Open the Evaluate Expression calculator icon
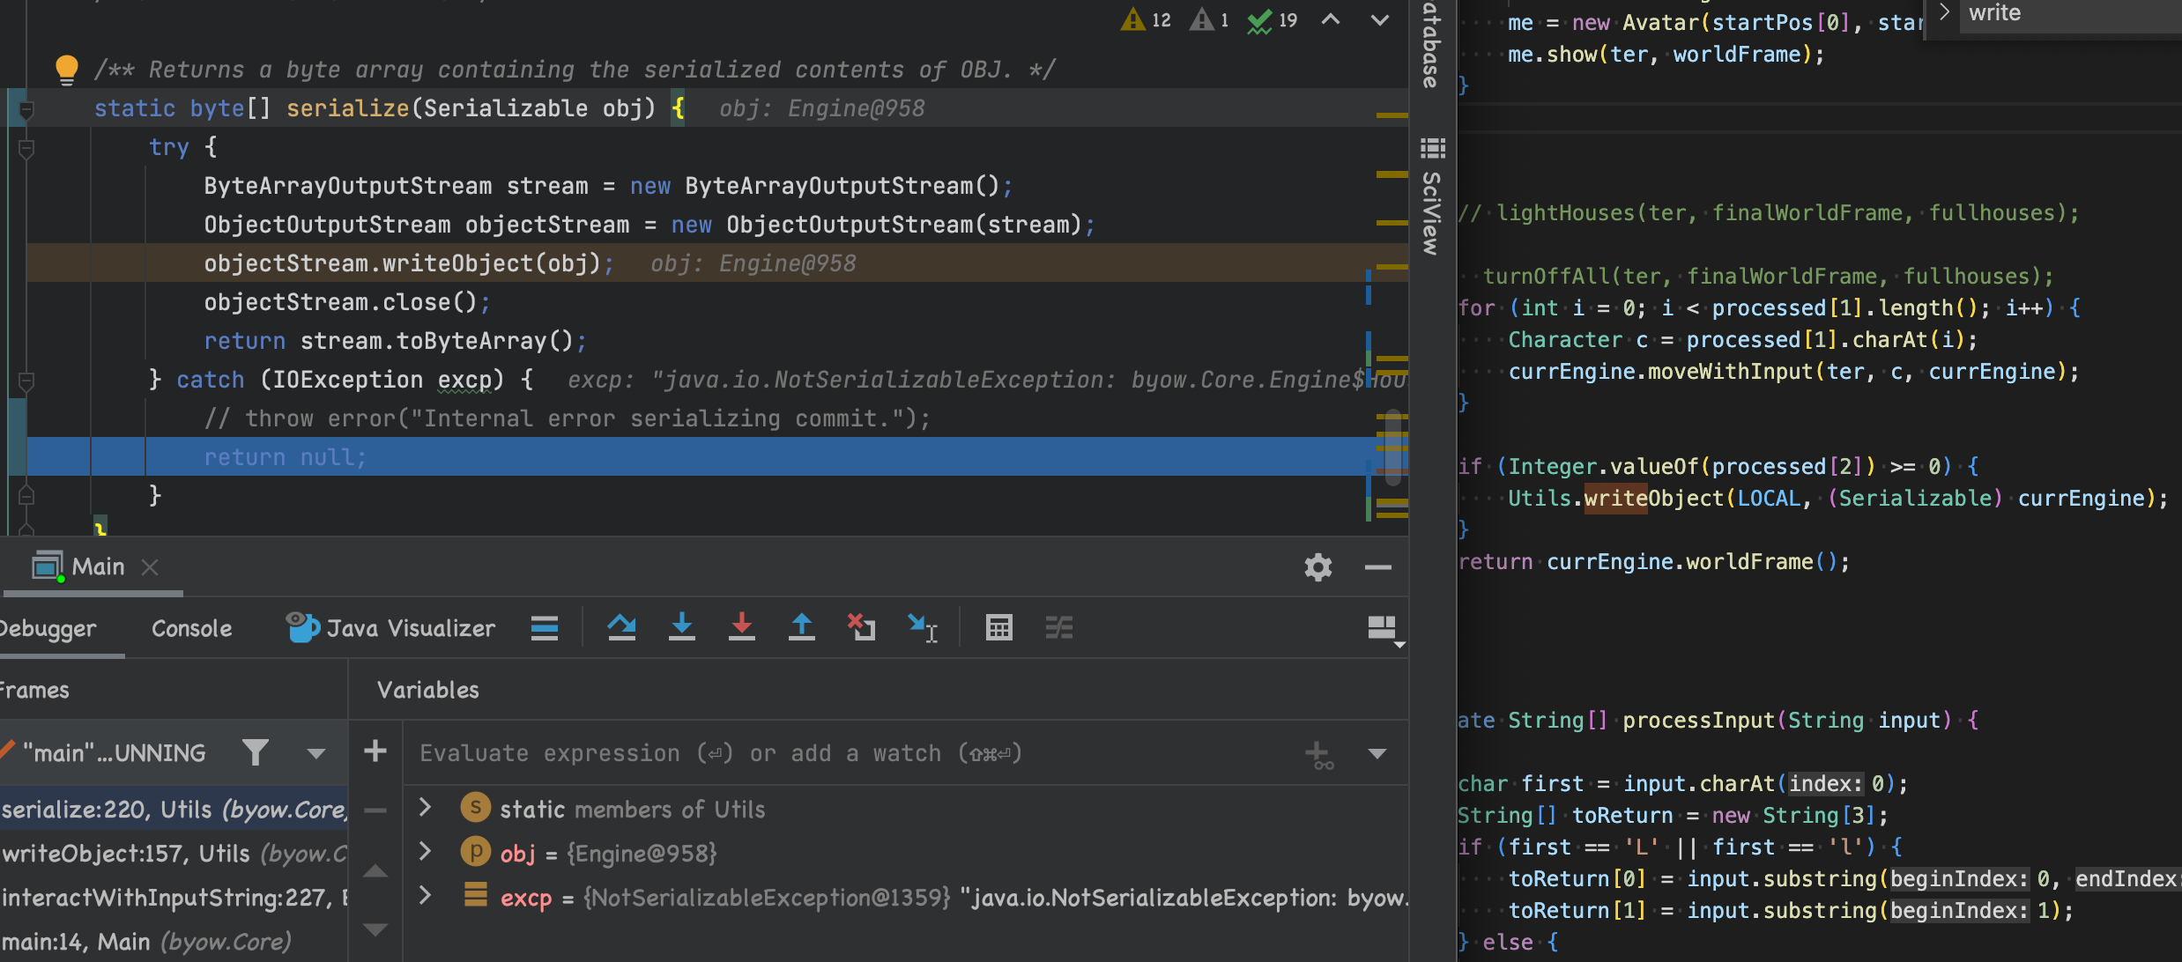Image resolution: width=2182 pixels, height=962 pixels. (x=998, y=627)
